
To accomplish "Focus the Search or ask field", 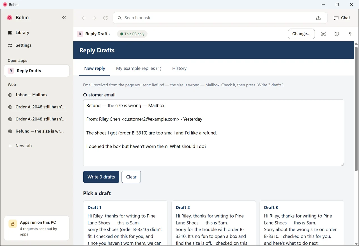I will pos(220,18).
